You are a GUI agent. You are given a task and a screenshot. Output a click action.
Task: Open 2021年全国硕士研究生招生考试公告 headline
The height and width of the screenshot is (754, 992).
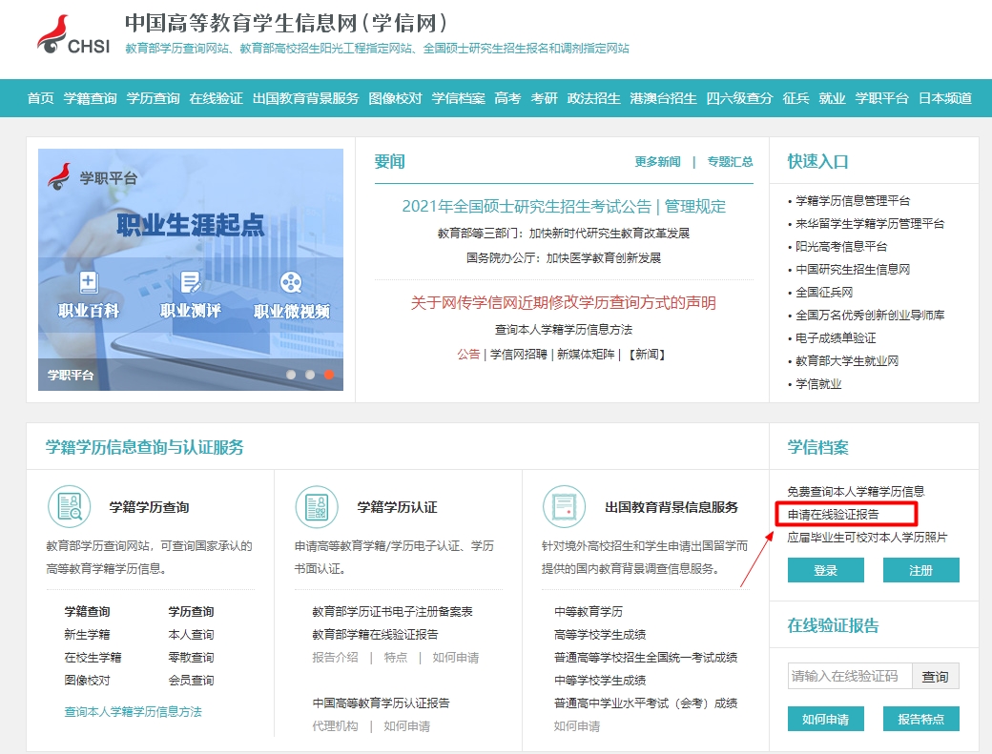tap(527, 207)
